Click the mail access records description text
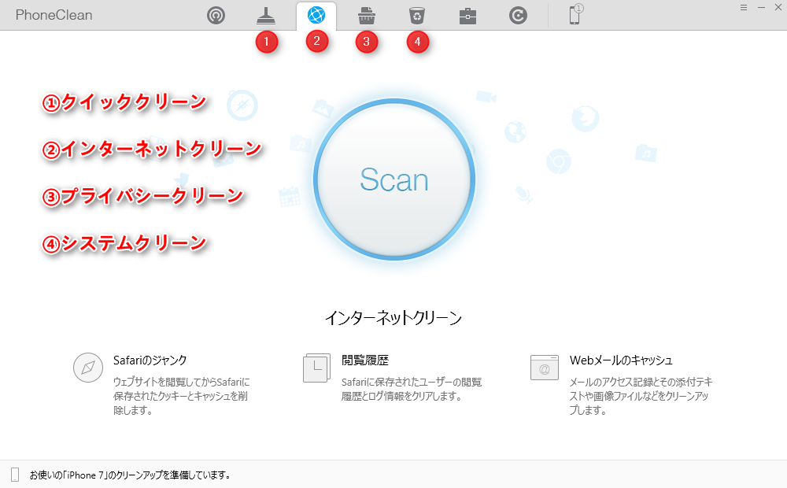The width and height of the screenshot is (787, 488). pos(641,396)
